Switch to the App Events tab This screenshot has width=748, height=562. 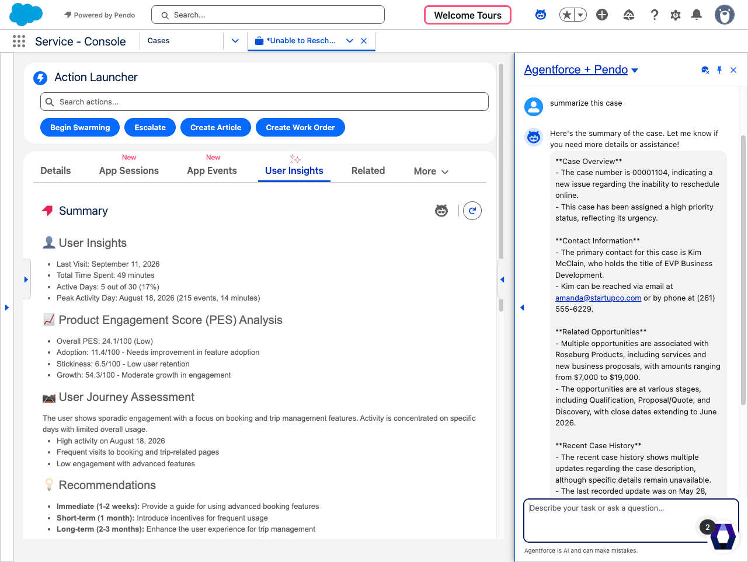pyautogui.click(x=212, y=170)
